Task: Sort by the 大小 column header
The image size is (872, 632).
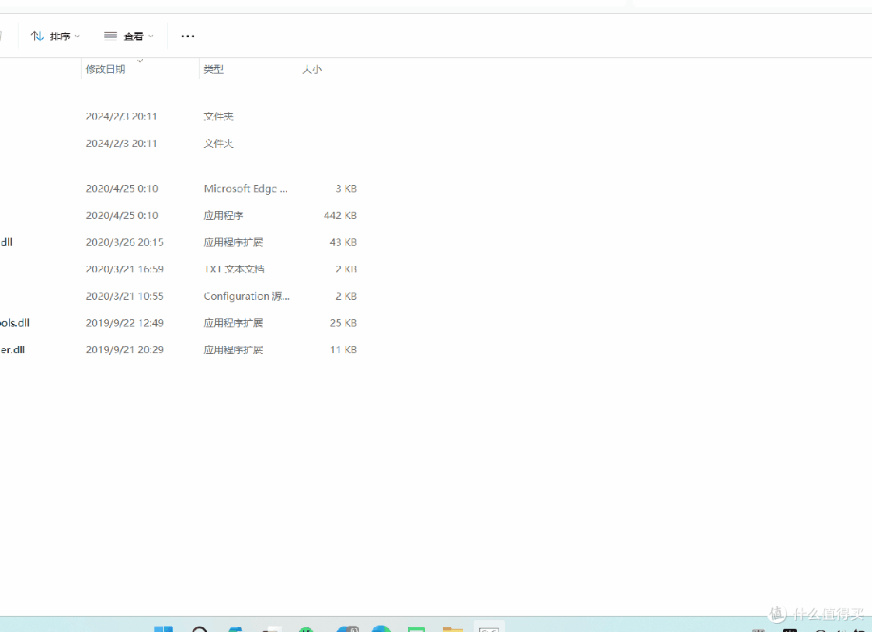Action: (312, 69)
